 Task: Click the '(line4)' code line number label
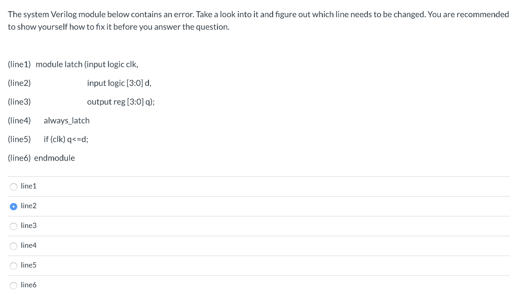(x=19, y=121)
